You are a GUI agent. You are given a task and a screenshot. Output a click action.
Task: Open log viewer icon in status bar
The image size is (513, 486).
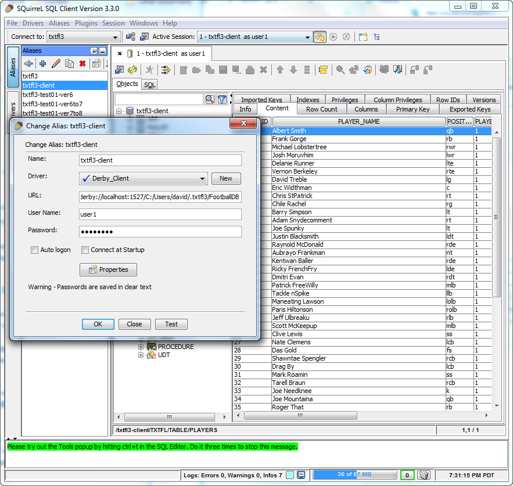(x=302, y=475)
